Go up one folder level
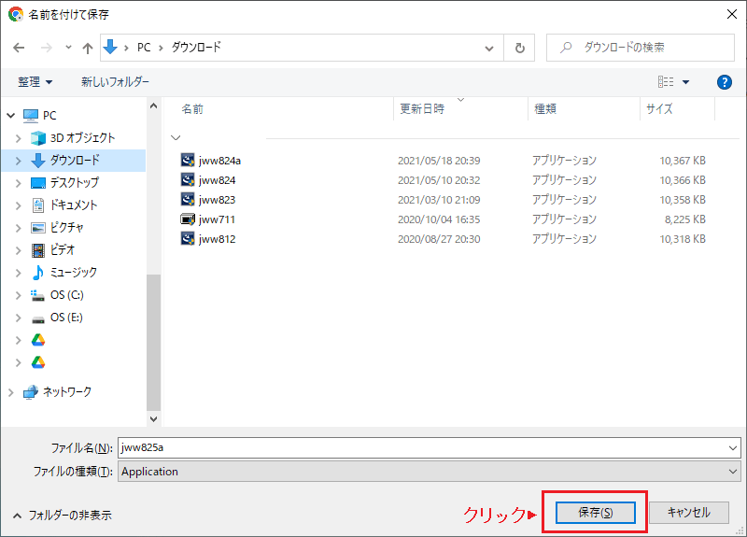747x537 pixels. coord(87,48)
